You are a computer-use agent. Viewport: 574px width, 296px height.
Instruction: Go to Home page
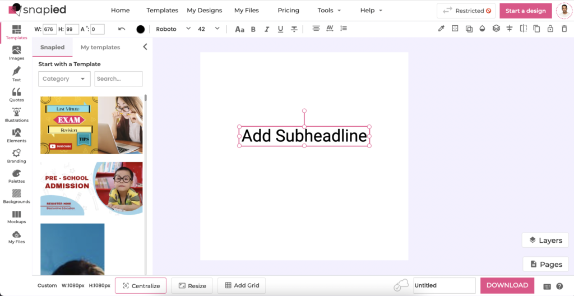[x=120, y=10]
